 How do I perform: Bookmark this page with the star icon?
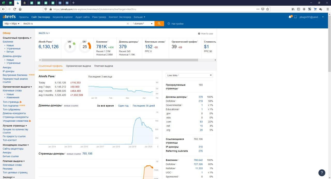click(x=268, y=9)
